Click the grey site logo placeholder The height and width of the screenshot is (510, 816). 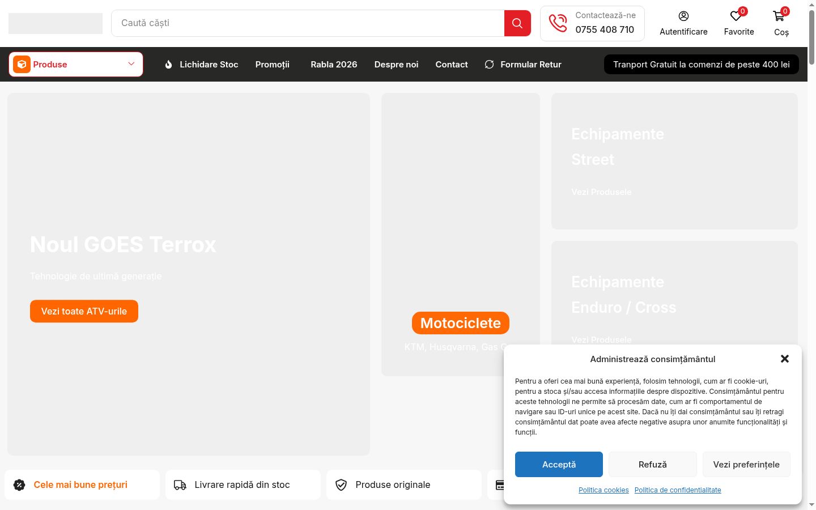coord(56,23)
